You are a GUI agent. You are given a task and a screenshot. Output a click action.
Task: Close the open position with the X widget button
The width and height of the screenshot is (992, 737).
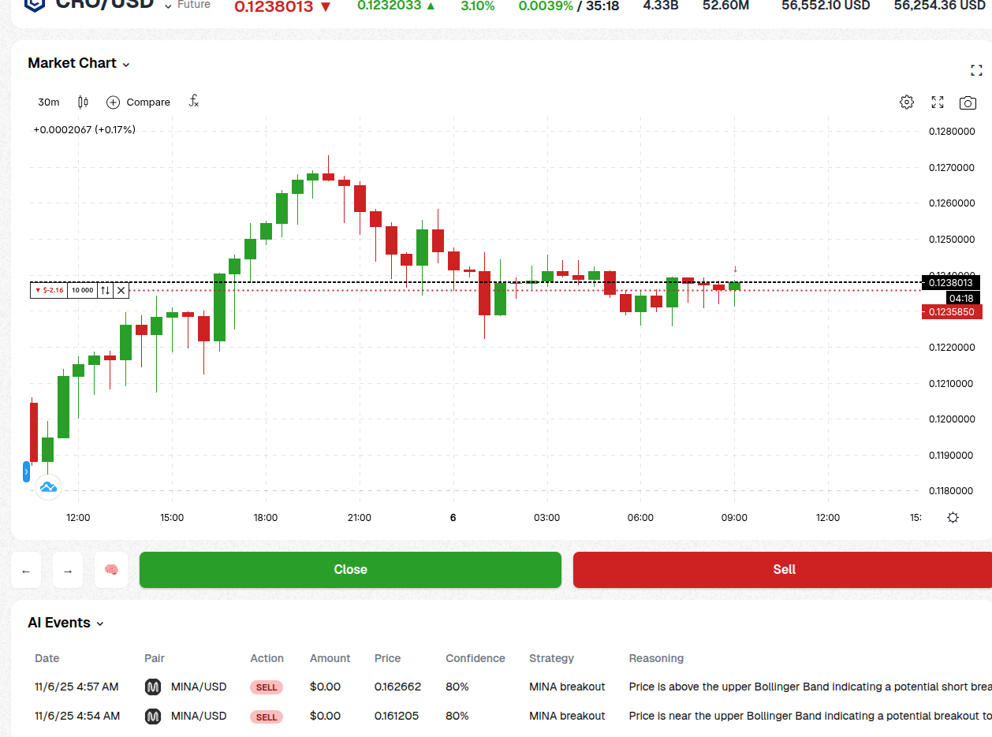point(121,290)
